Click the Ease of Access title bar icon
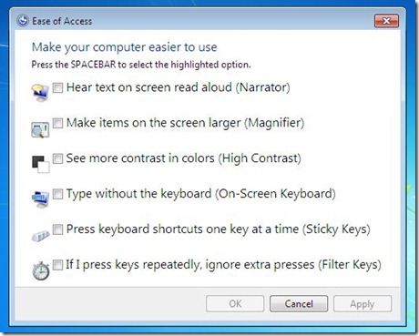419x336 pixels. (x=23, y=21)
